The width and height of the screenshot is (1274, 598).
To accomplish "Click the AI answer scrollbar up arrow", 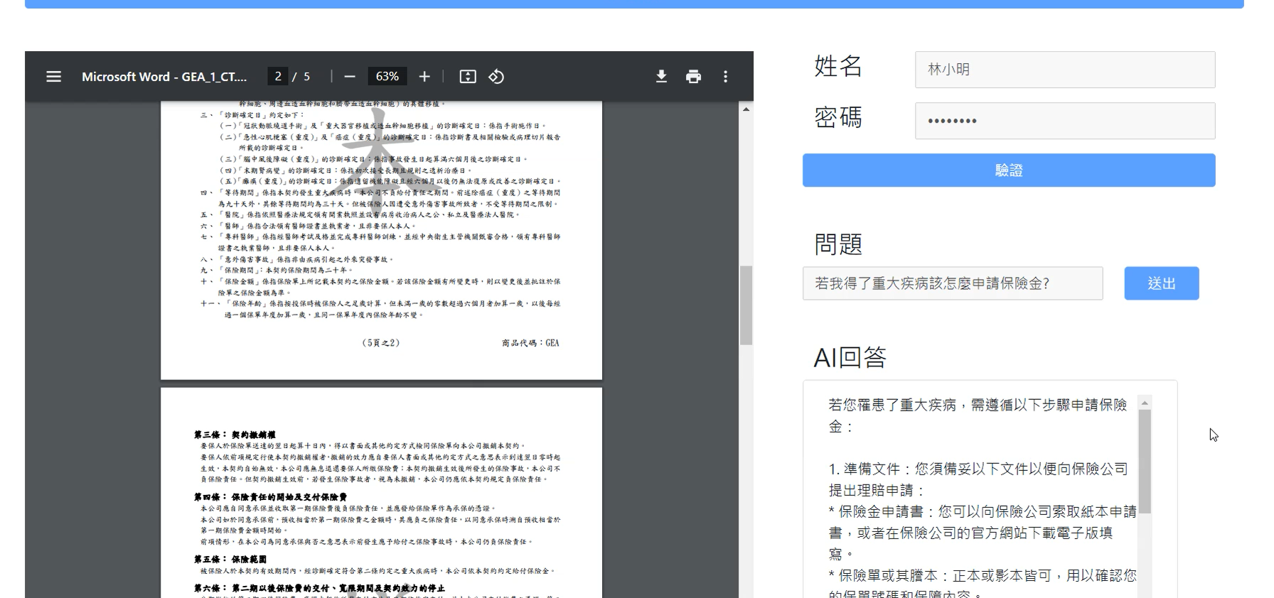I will 1145,403.
